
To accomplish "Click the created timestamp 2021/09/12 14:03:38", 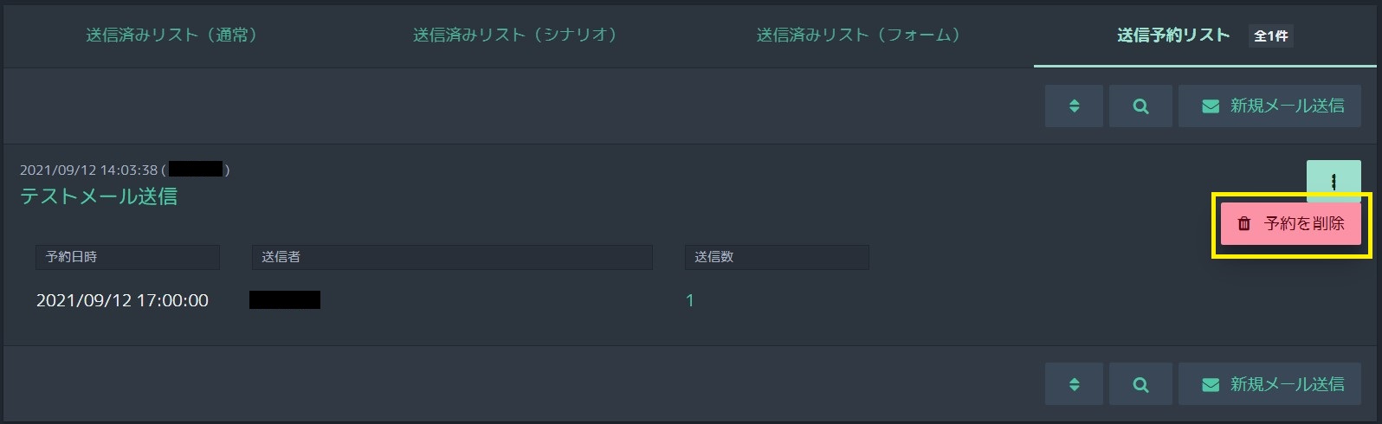I will (x=88, y=170).
